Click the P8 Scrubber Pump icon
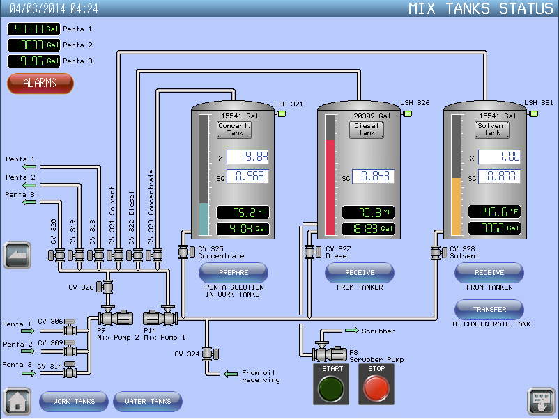 [x=334, y=354]
